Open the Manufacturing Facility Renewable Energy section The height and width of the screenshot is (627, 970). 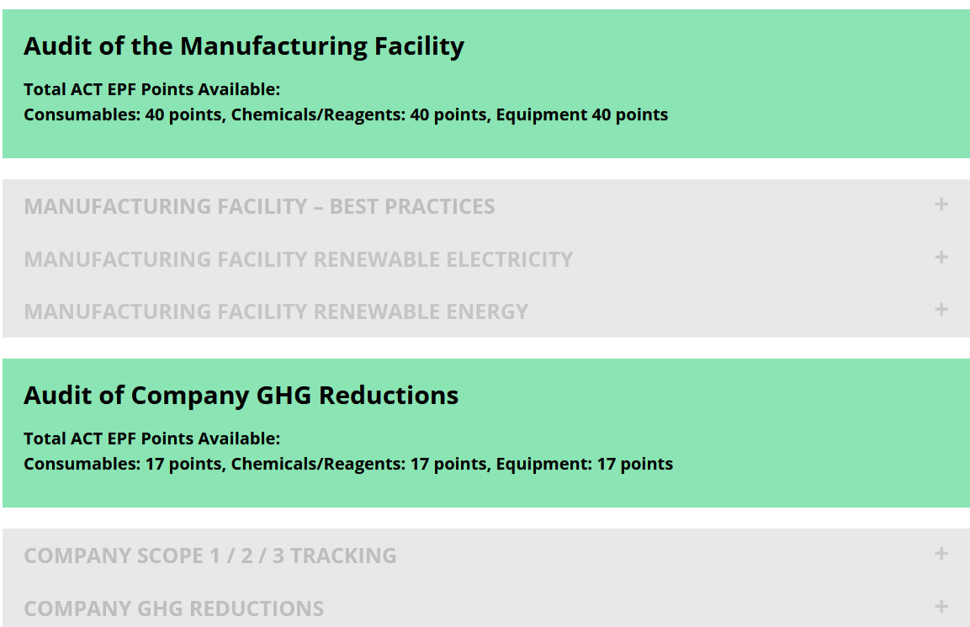click(276, 311)
